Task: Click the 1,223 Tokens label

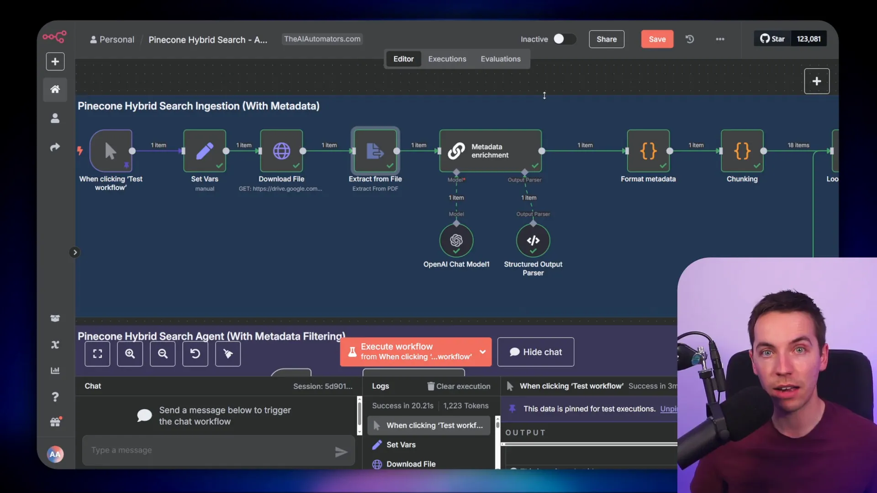Action: (466, 406)
